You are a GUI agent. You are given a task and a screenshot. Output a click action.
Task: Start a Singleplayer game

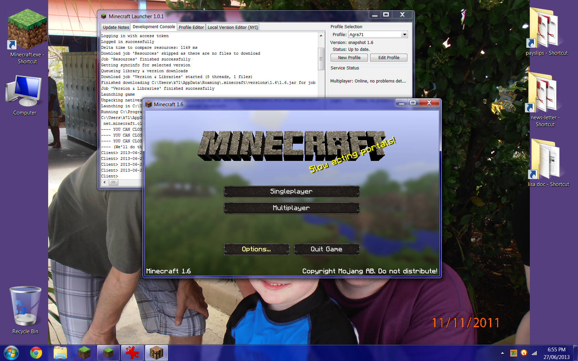point(291,192)
